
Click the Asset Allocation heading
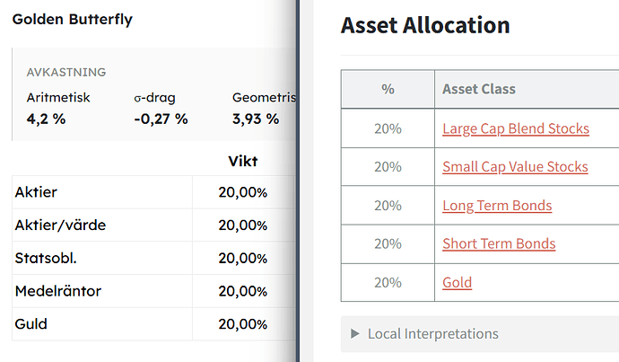(x=425, y=25)
